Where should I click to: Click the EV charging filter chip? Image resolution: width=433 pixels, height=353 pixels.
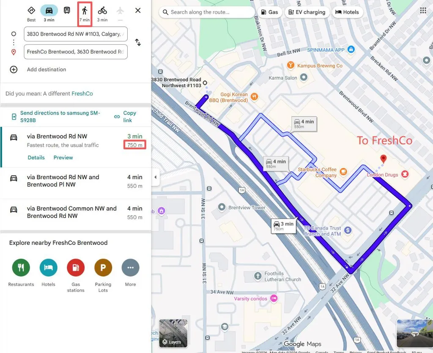pyautogui.click(x=307, y=12)
